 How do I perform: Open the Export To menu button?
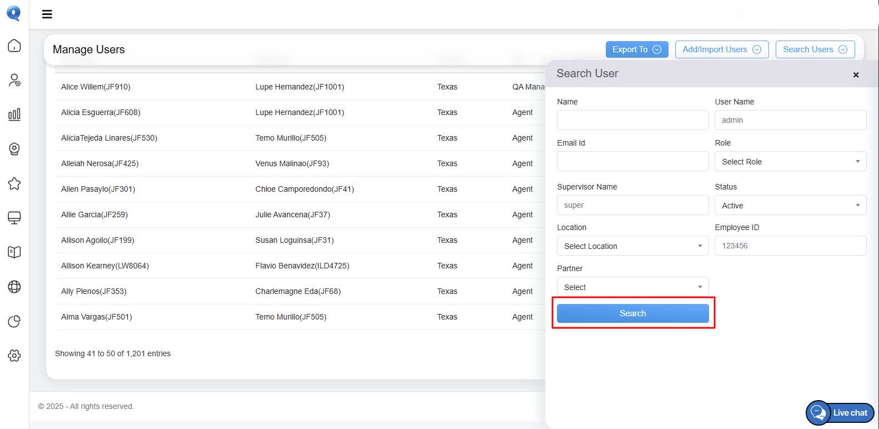(636, 49)
